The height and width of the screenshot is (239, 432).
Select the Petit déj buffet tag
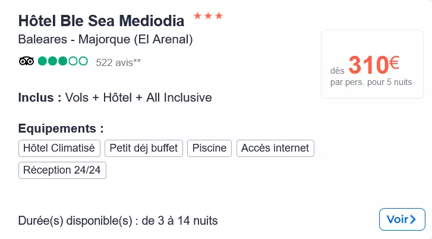(x=144, y=148)
